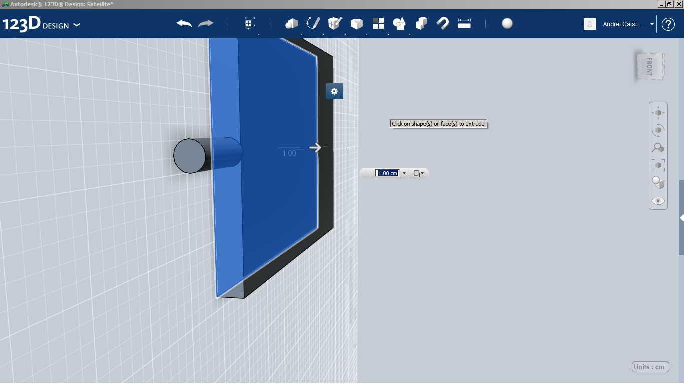The height and width of the screenshot is (384, 684).
Task: Expand the collapsed side panel arrow
Action: point(681,218)
